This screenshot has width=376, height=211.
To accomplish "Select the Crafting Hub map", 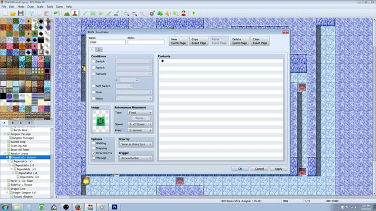I will pyautogui.click(x=19, y=146).
